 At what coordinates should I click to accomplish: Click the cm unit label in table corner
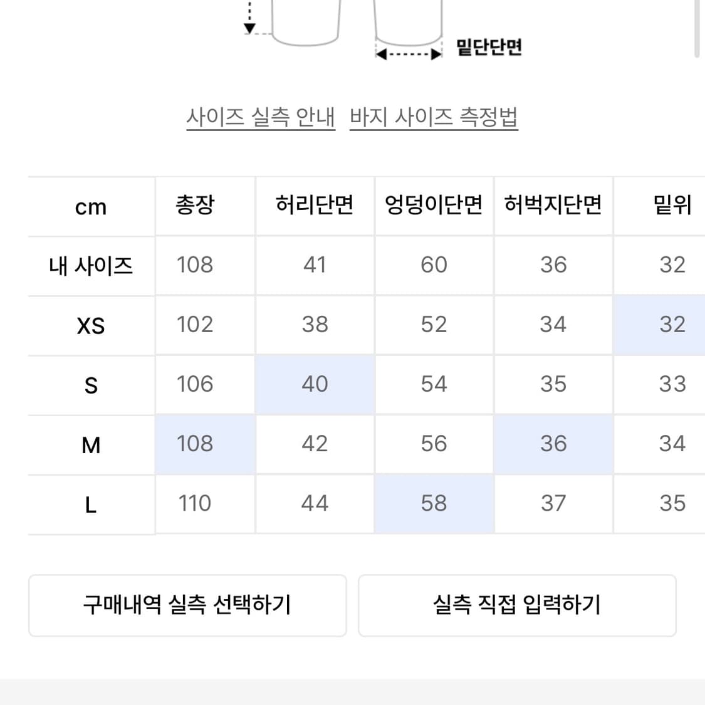coord(91,207)
